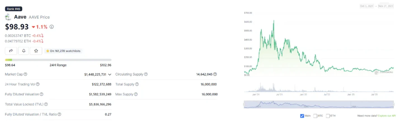Open the start date Oct 3, 2020 picker
Viewport: 399px width, 124px height.
(x=367, y=6)
